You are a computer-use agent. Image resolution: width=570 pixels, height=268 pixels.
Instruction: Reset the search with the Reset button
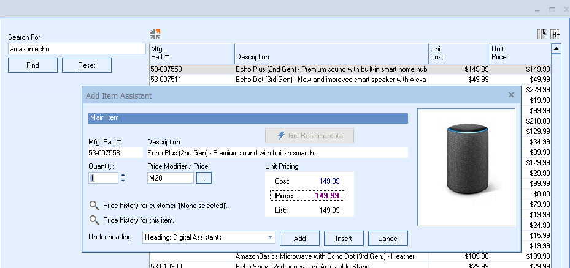click(x=87, y=65)
